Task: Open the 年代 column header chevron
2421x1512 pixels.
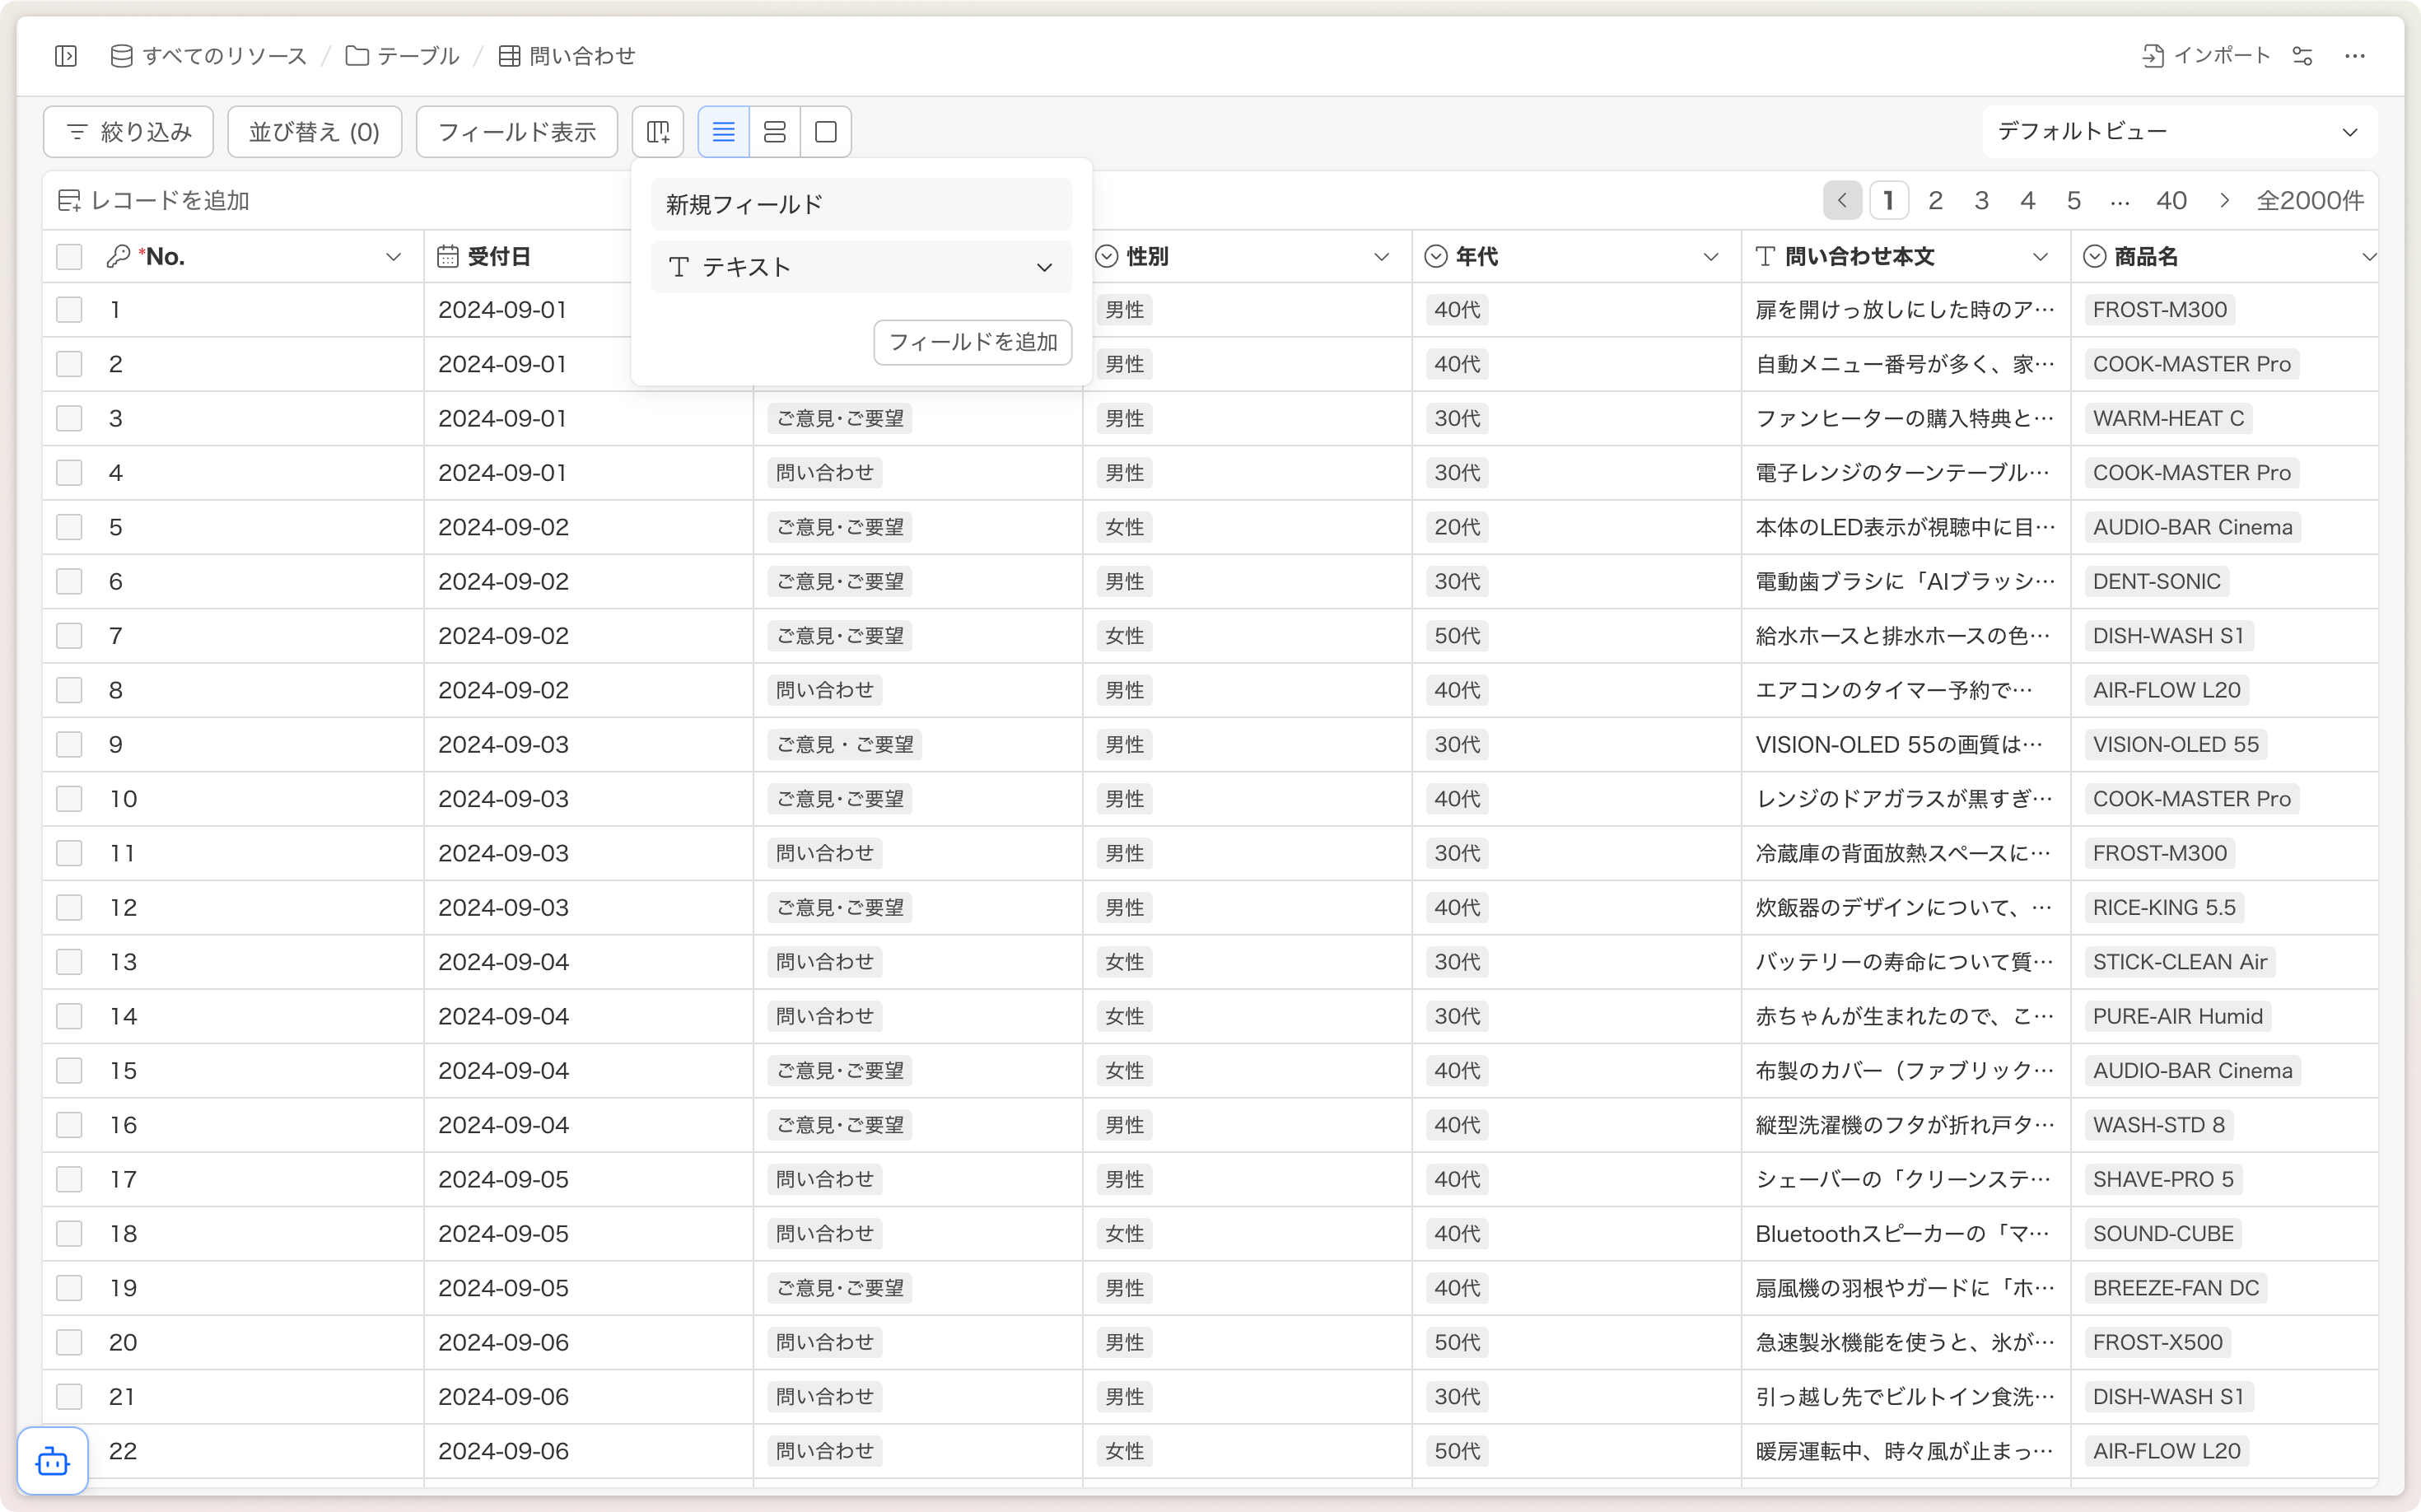Action: 1710,257
